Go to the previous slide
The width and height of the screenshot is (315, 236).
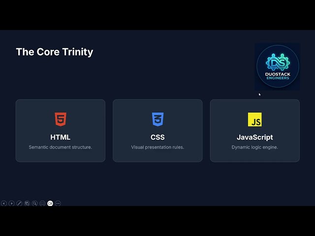pos(4,203)
